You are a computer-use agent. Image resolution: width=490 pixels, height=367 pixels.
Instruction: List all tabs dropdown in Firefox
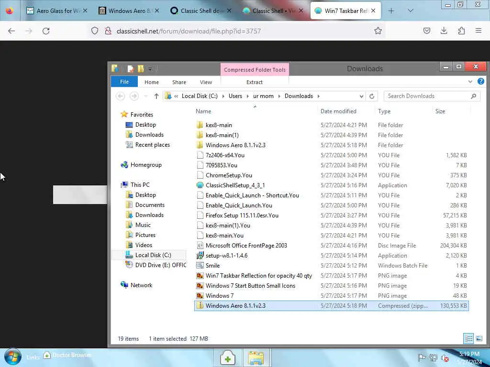pos(411,11)
